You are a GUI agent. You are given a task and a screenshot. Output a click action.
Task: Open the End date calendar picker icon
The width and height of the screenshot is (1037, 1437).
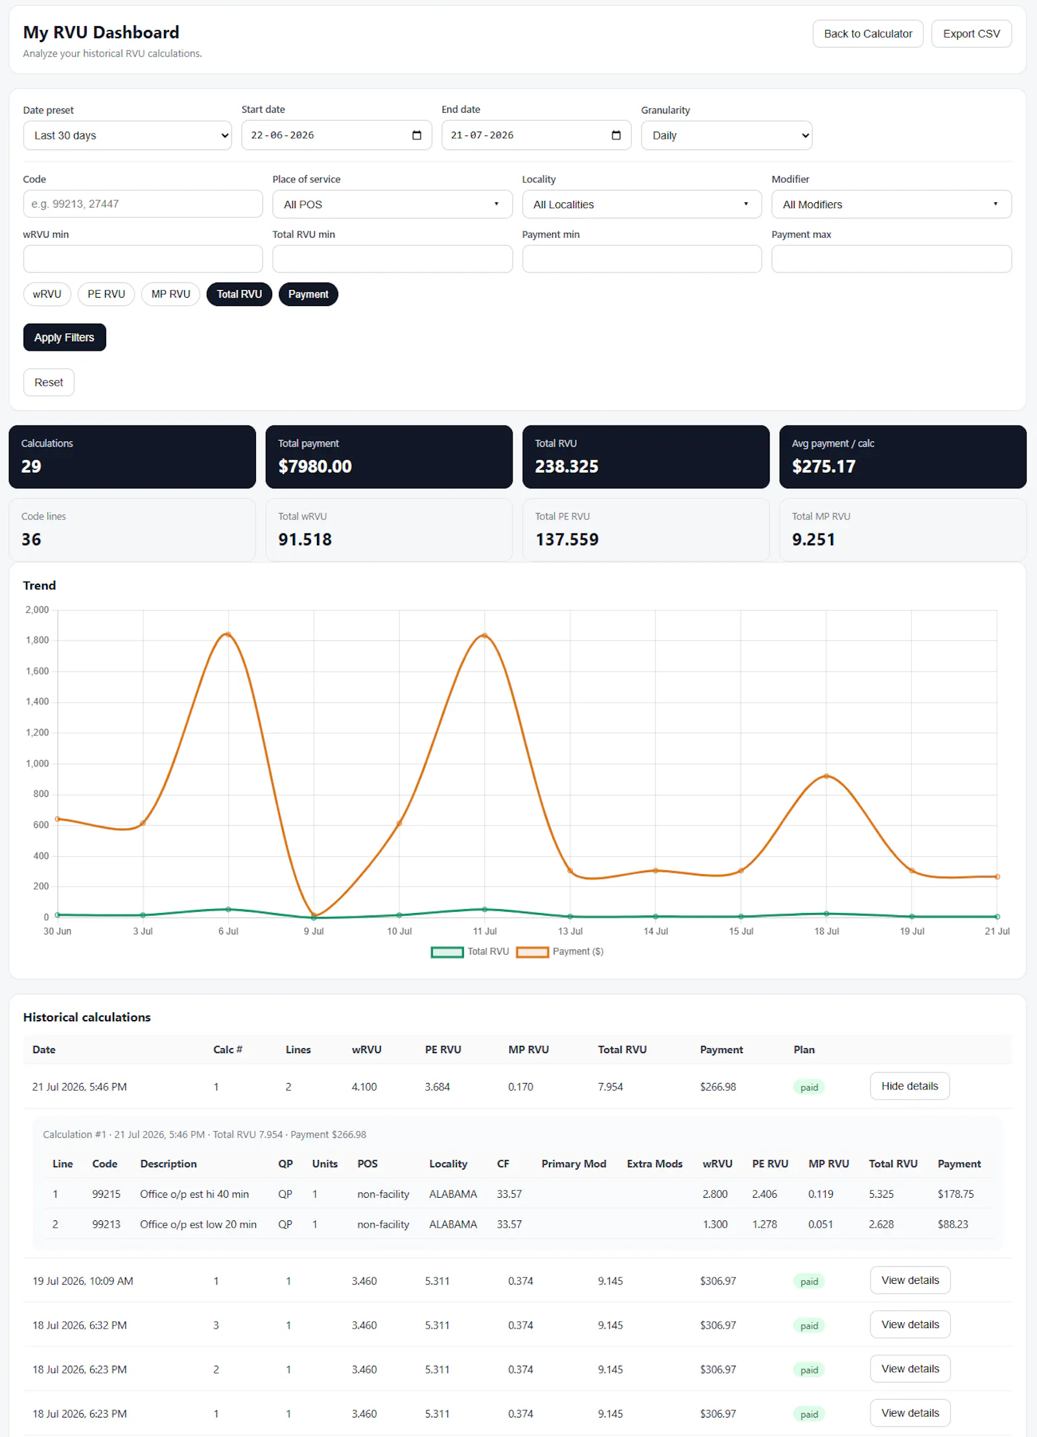616,136
